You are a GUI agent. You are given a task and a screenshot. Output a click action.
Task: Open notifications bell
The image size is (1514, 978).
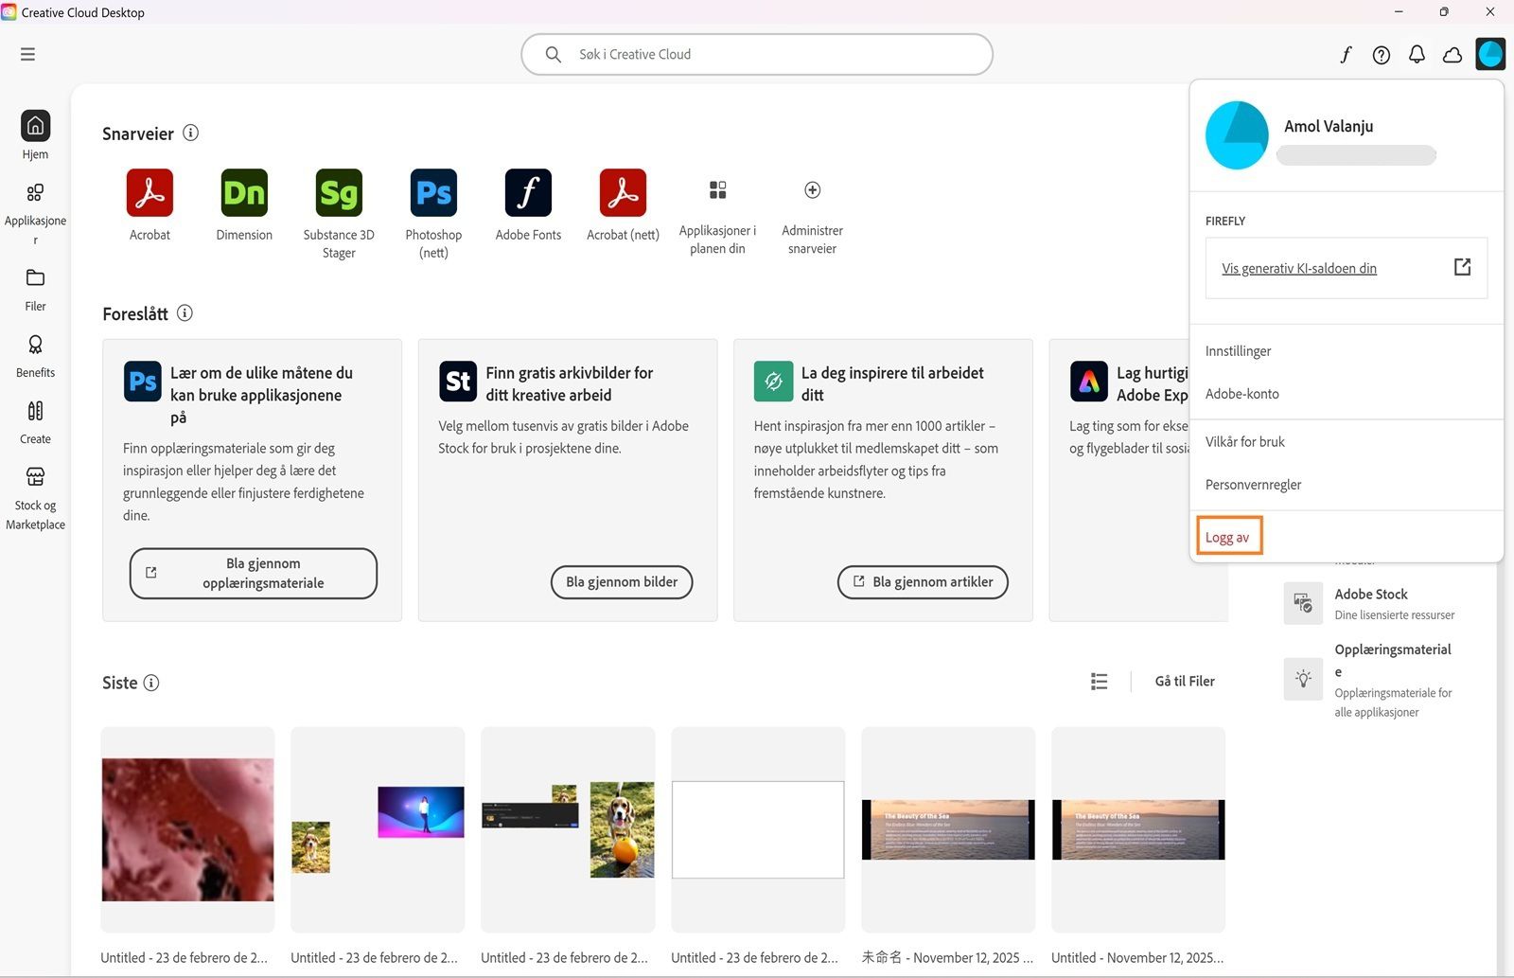point(1417,55)
